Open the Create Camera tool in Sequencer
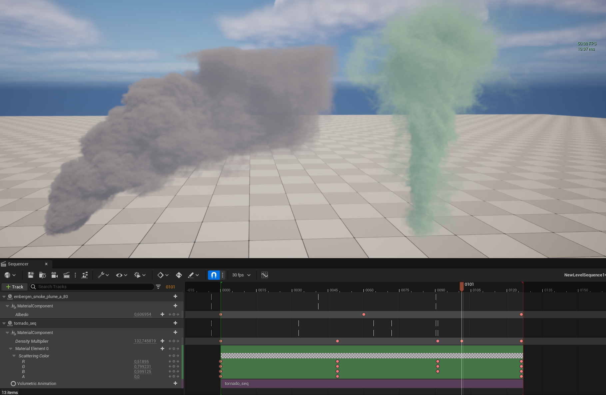The width and height of the screenshot is (606, 395). pyautogui.click(x=54, y=275)
